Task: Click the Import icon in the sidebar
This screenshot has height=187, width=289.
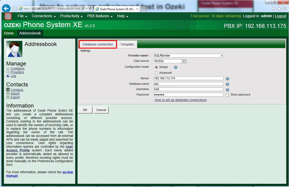Action: point(8,93)
